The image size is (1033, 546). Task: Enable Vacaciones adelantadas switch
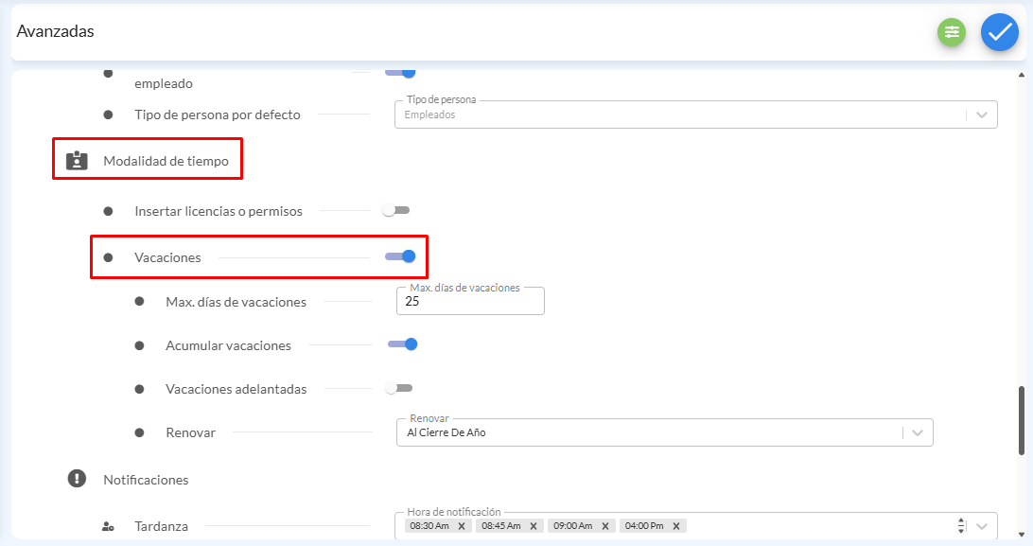pyautogui.click(x=398, y=388)
